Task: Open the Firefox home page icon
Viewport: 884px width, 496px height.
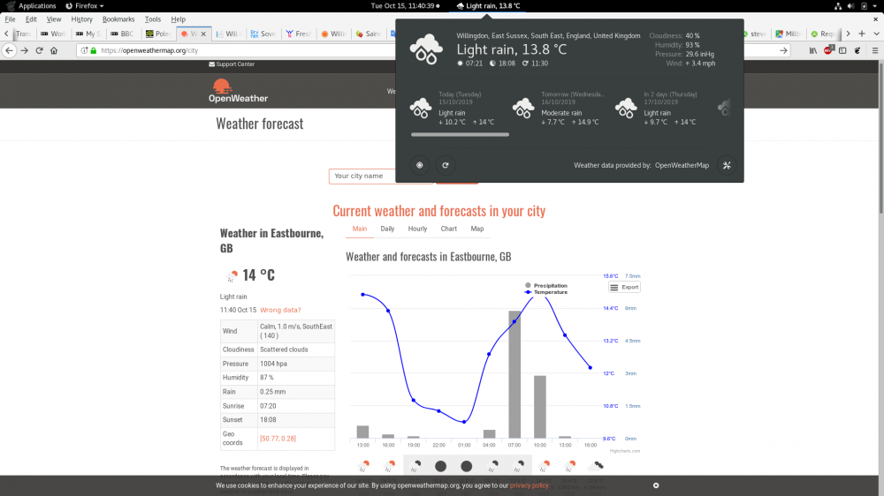Action: coord(54,50)
